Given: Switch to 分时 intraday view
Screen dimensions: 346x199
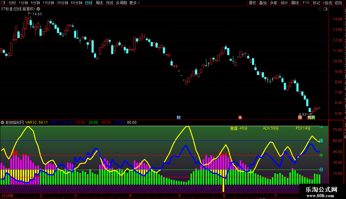Looking at the screenshot, I should click(12, 3).
